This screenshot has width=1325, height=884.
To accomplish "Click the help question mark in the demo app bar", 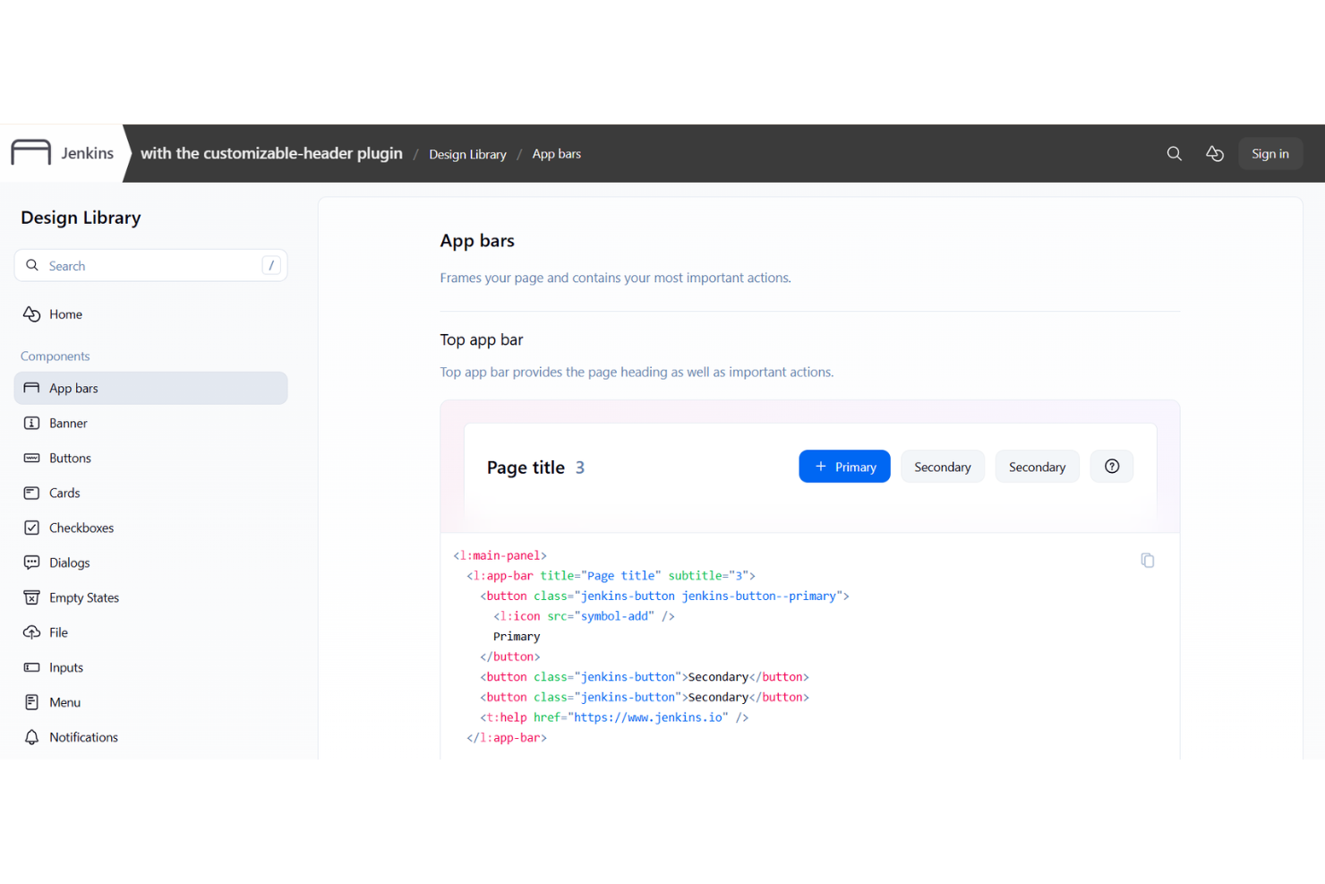I will click(1111, 466).
